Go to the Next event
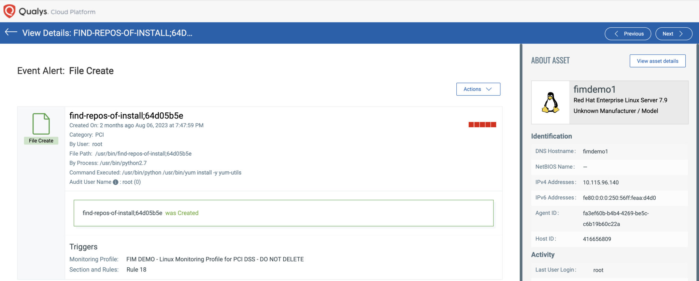This screenshot has width=699, height=281. point(674,34)
